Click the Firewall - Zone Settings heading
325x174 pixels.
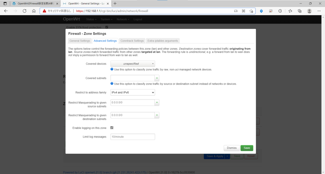point(87,34)
